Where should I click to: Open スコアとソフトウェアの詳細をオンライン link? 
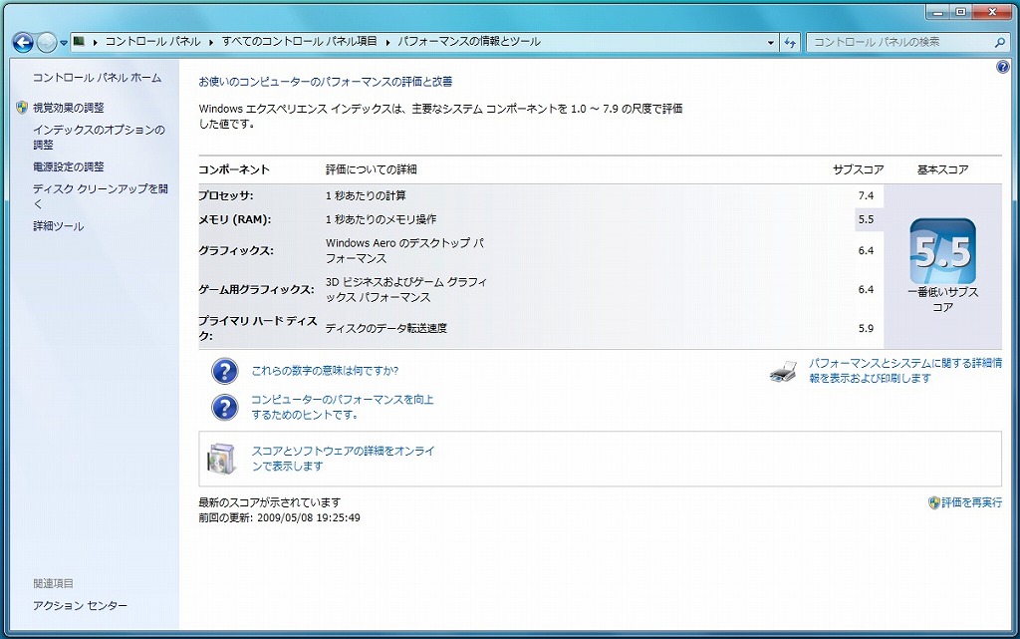coord(343,459)
